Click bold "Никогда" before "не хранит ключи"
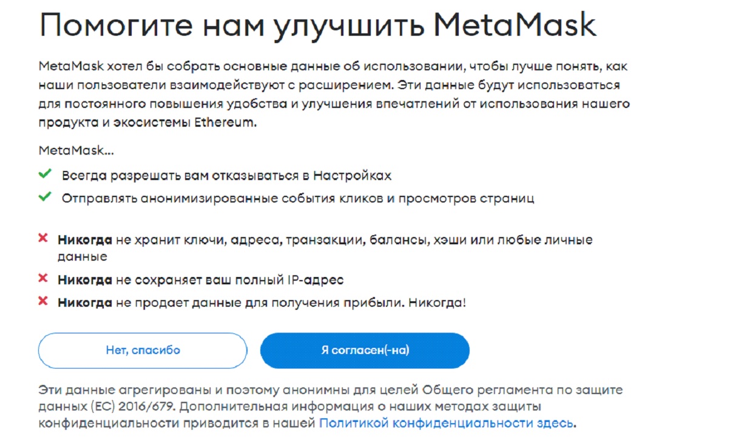The width and height of the screenshot is (753, 448). (x=85, y=240)
